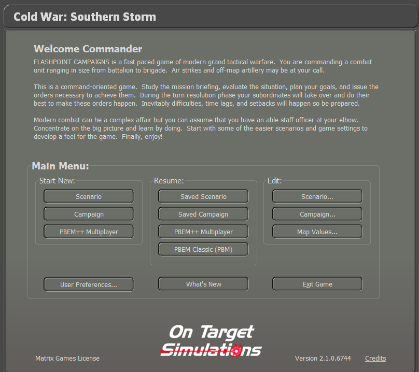Resume a Saved Scenario
Screen dimensions: 419x372
203,196
